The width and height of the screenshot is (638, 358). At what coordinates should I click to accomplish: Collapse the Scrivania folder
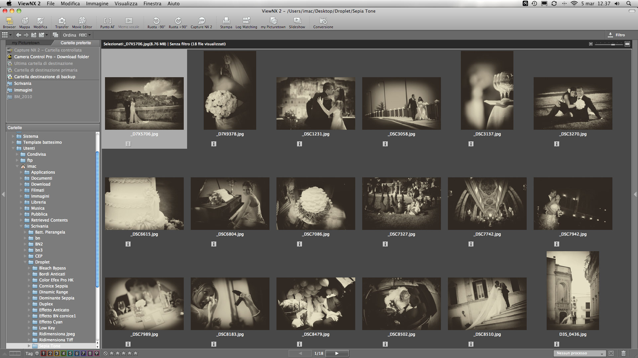pyautogui.click(x=21, y=226)
